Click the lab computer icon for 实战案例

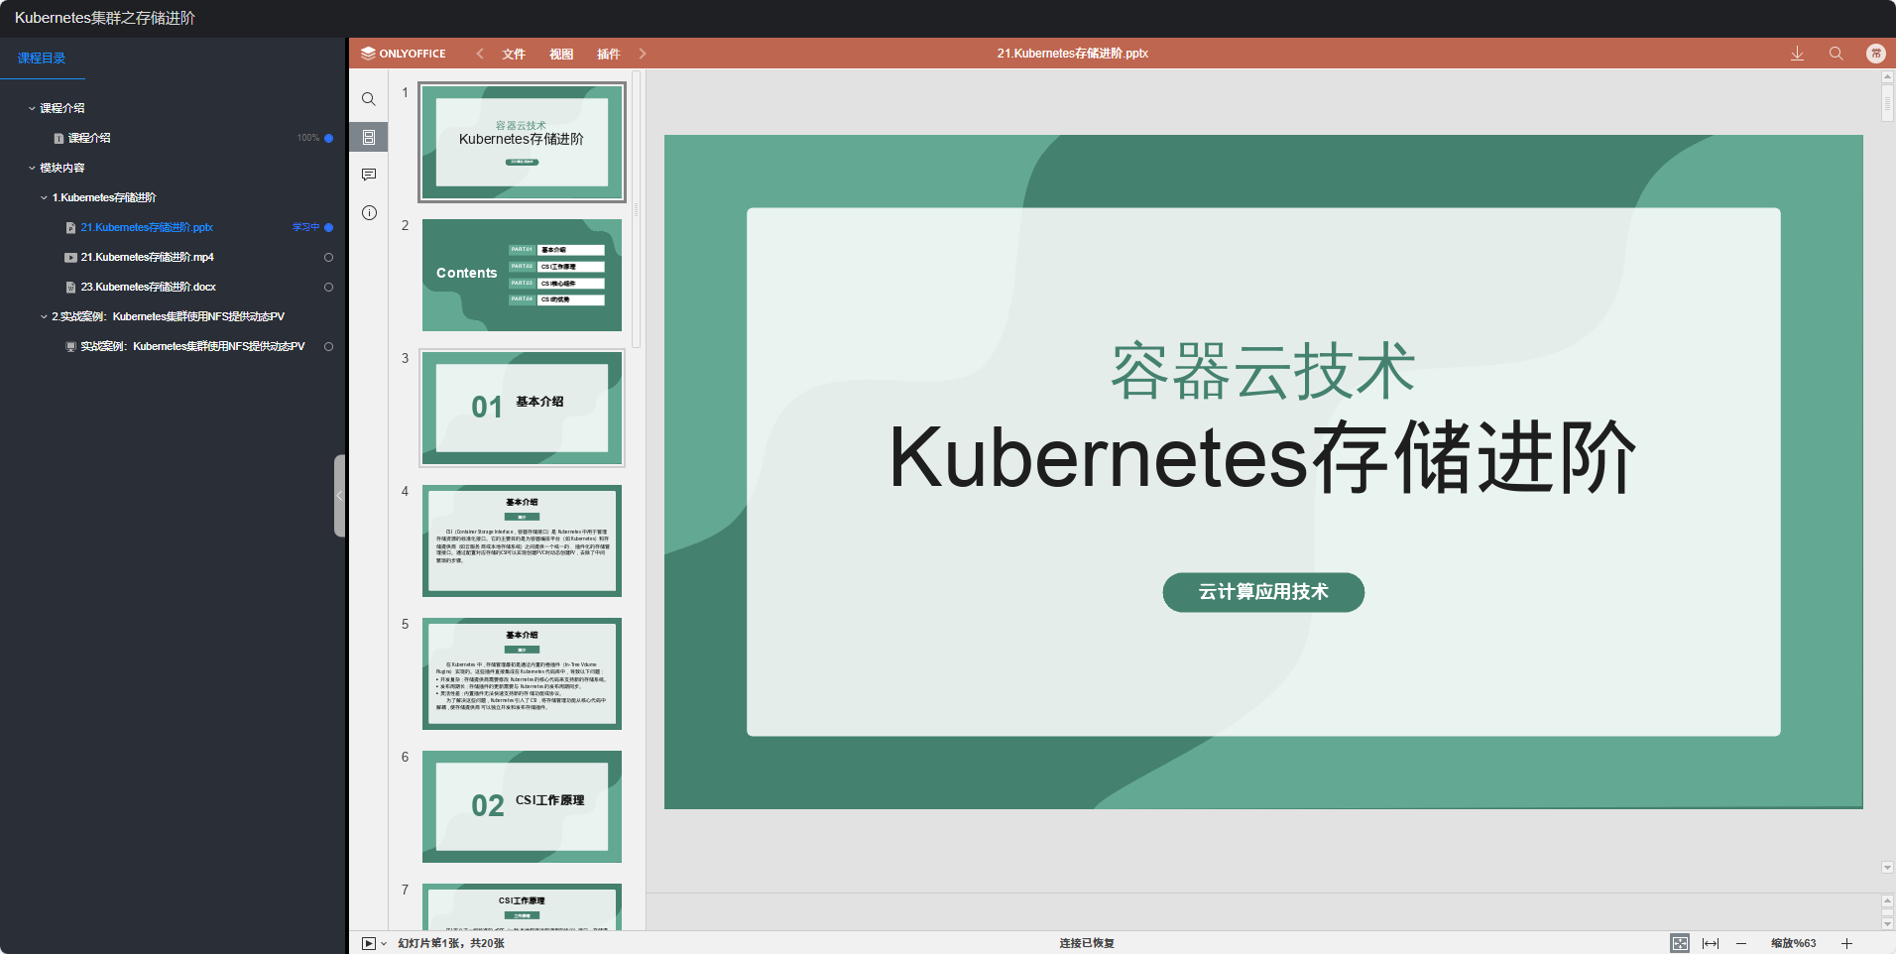click(70, 347)
